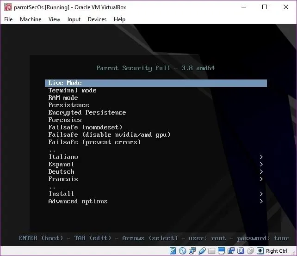Click the CPU virtualization status icon
This screenshot has width=297, height=256.
pos(241,251)
